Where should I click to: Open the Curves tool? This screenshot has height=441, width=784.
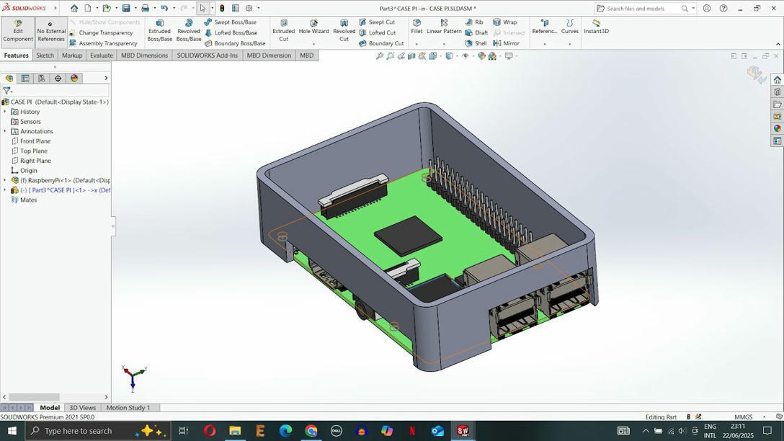pos(569,27)
